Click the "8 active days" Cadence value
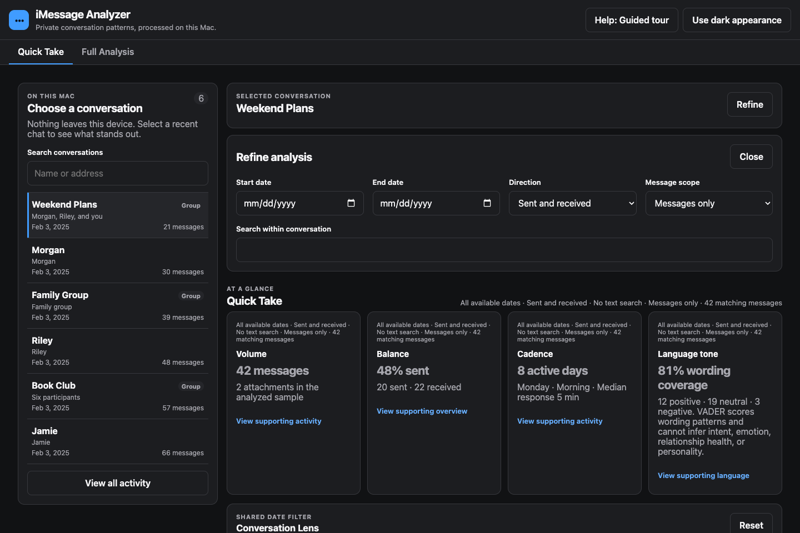 pyautogui.click(x=552, y=371)
